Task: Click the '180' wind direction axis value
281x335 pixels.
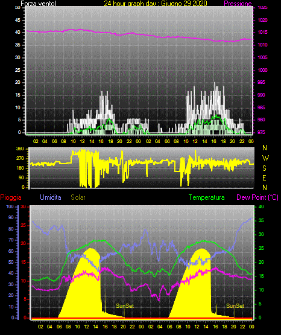Action: 20,168
